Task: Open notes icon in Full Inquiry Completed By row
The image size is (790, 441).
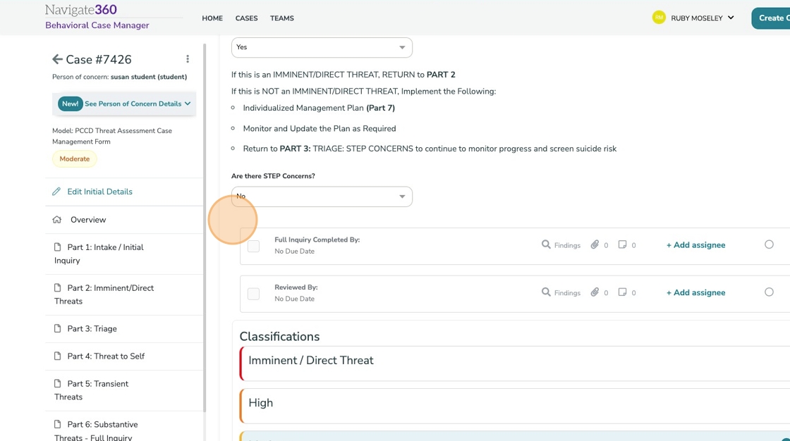Action: point(623,244)
